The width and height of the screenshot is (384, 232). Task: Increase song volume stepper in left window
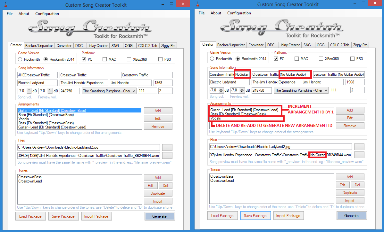[29, 89]
